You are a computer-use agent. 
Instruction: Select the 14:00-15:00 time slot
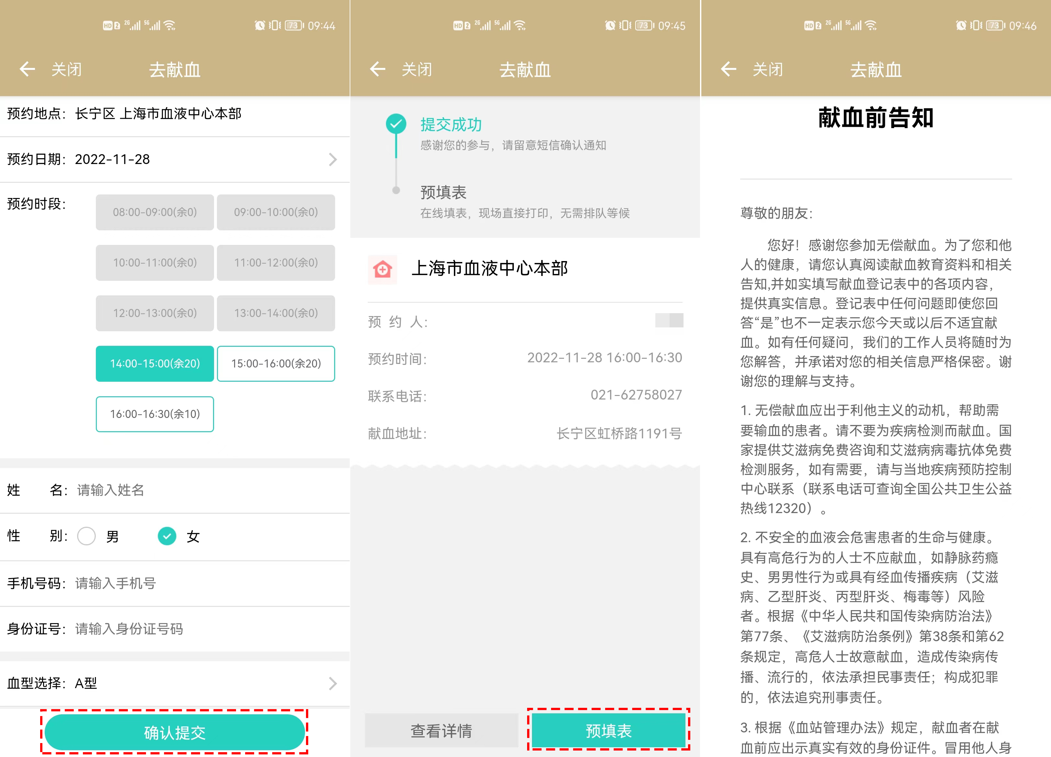click(155, 363)
